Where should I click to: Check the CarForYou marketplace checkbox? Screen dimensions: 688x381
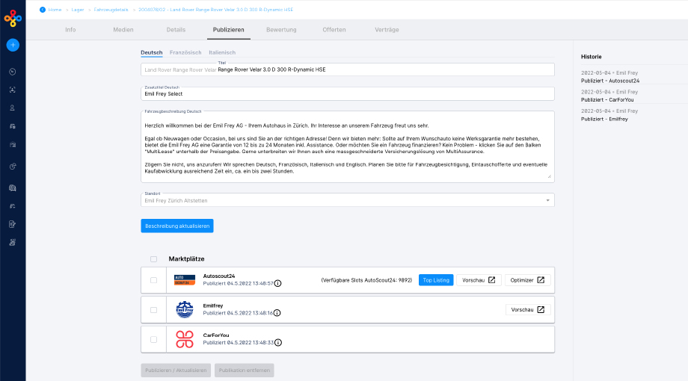[x=153, y=339]
